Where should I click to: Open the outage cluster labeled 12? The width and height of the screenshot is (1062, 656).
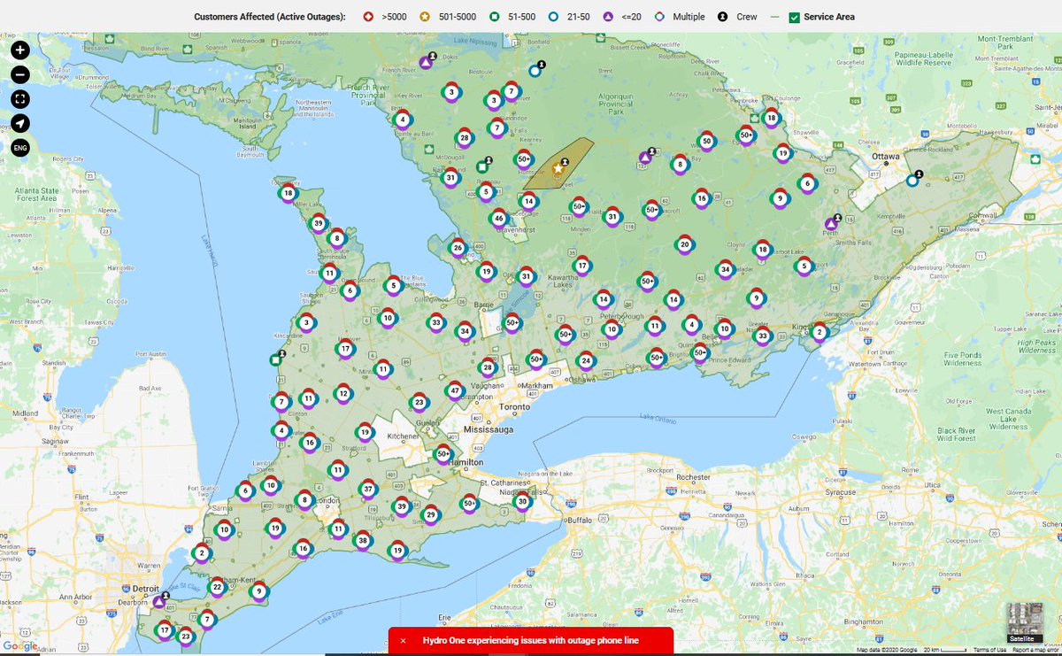click(x=342, y=393)
